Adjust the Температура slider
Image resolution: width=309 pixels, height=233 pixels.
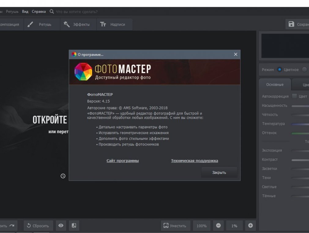[300, 124]
